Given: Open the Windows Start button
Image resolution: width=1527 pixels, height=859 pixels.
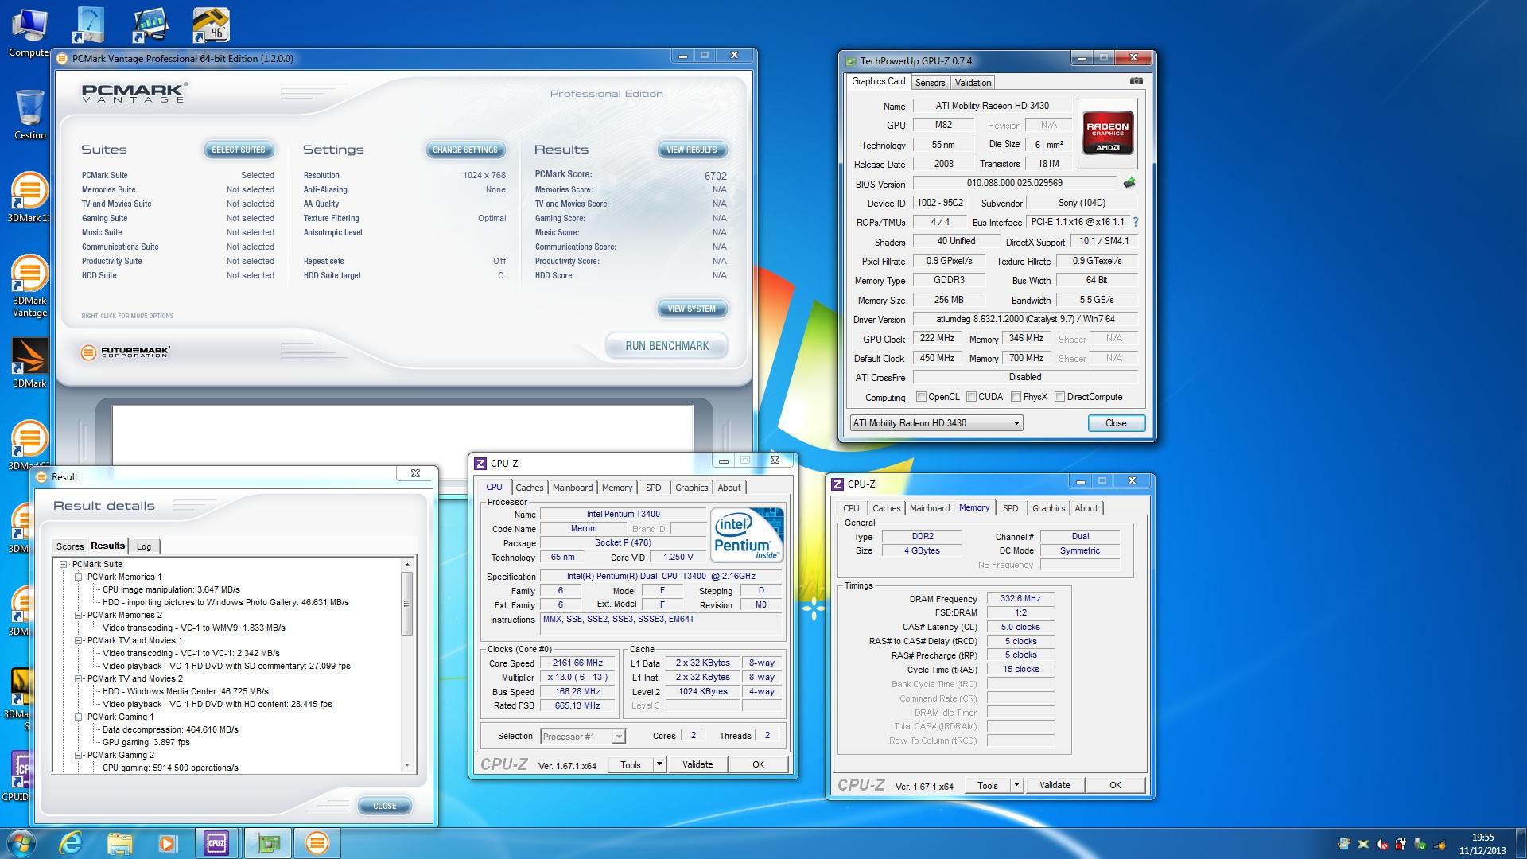Looking at the screenshot, I should (x=20, y=843).
